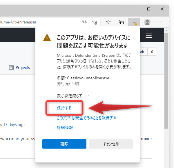Click the 発行元: 不明 text
Screen dimensions: 174x168
[x=68, y=83]
